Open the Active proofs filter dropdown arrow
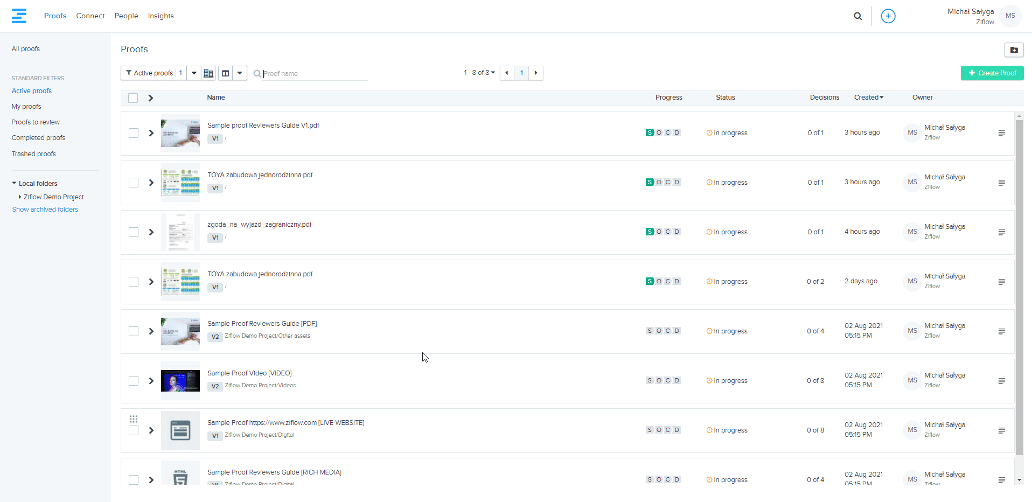The image size is (1032, 502). [194, 73]
